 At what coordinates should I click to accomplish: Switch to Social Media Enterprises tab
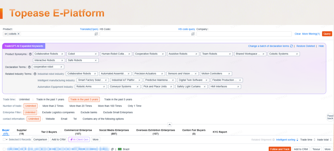tap(114, 132)
